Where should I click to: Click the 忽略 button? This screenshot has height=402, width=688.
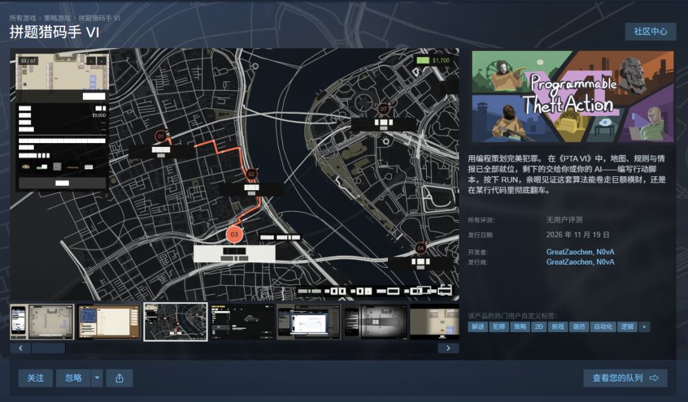point(73,378)
